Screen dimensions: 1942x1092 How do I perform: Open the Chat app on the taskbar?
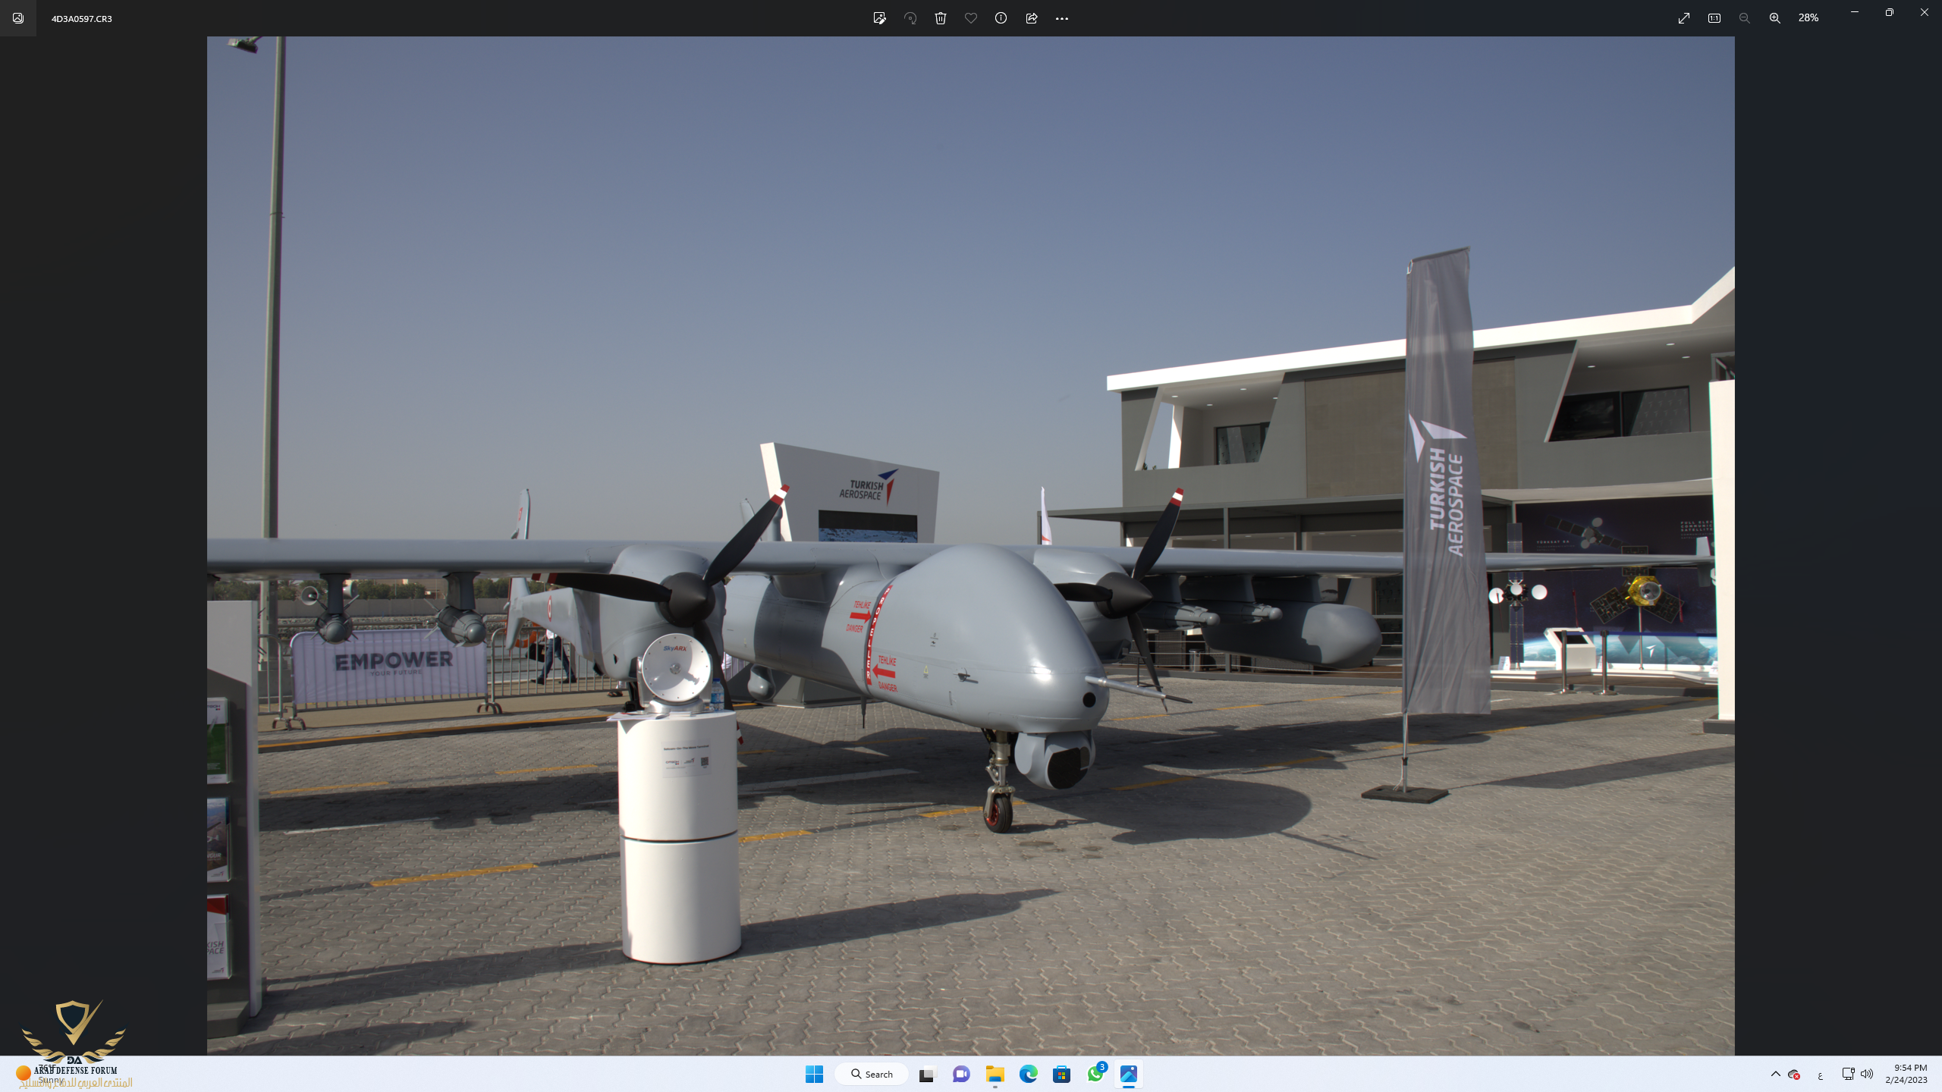[961, 1074]
